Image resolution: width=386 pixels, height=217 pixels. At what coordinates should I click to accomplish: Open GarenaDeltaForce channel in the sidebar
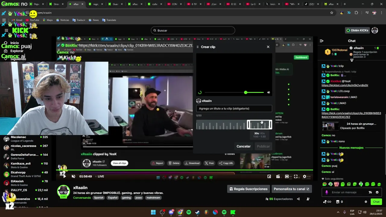pos(26,156)
